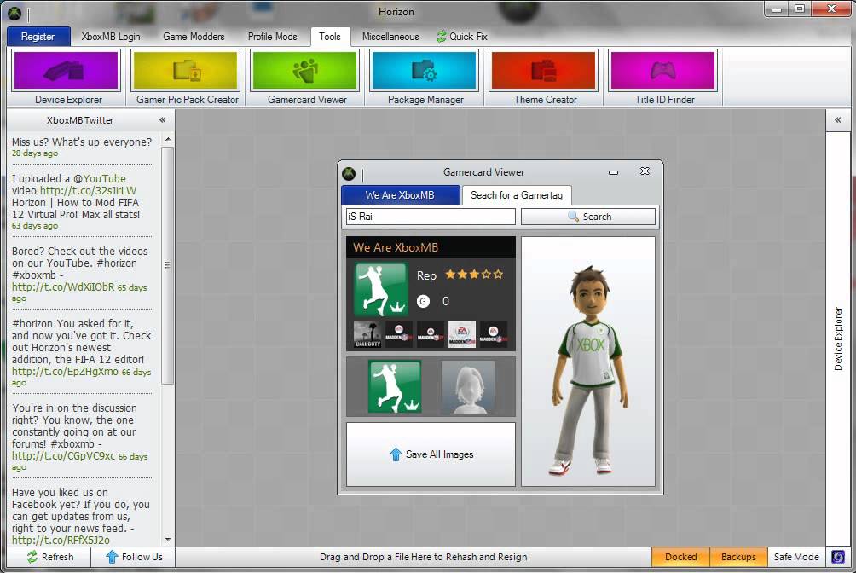Maximize the Horizon window
Screen dimensions: 856x573
[799, 9]
